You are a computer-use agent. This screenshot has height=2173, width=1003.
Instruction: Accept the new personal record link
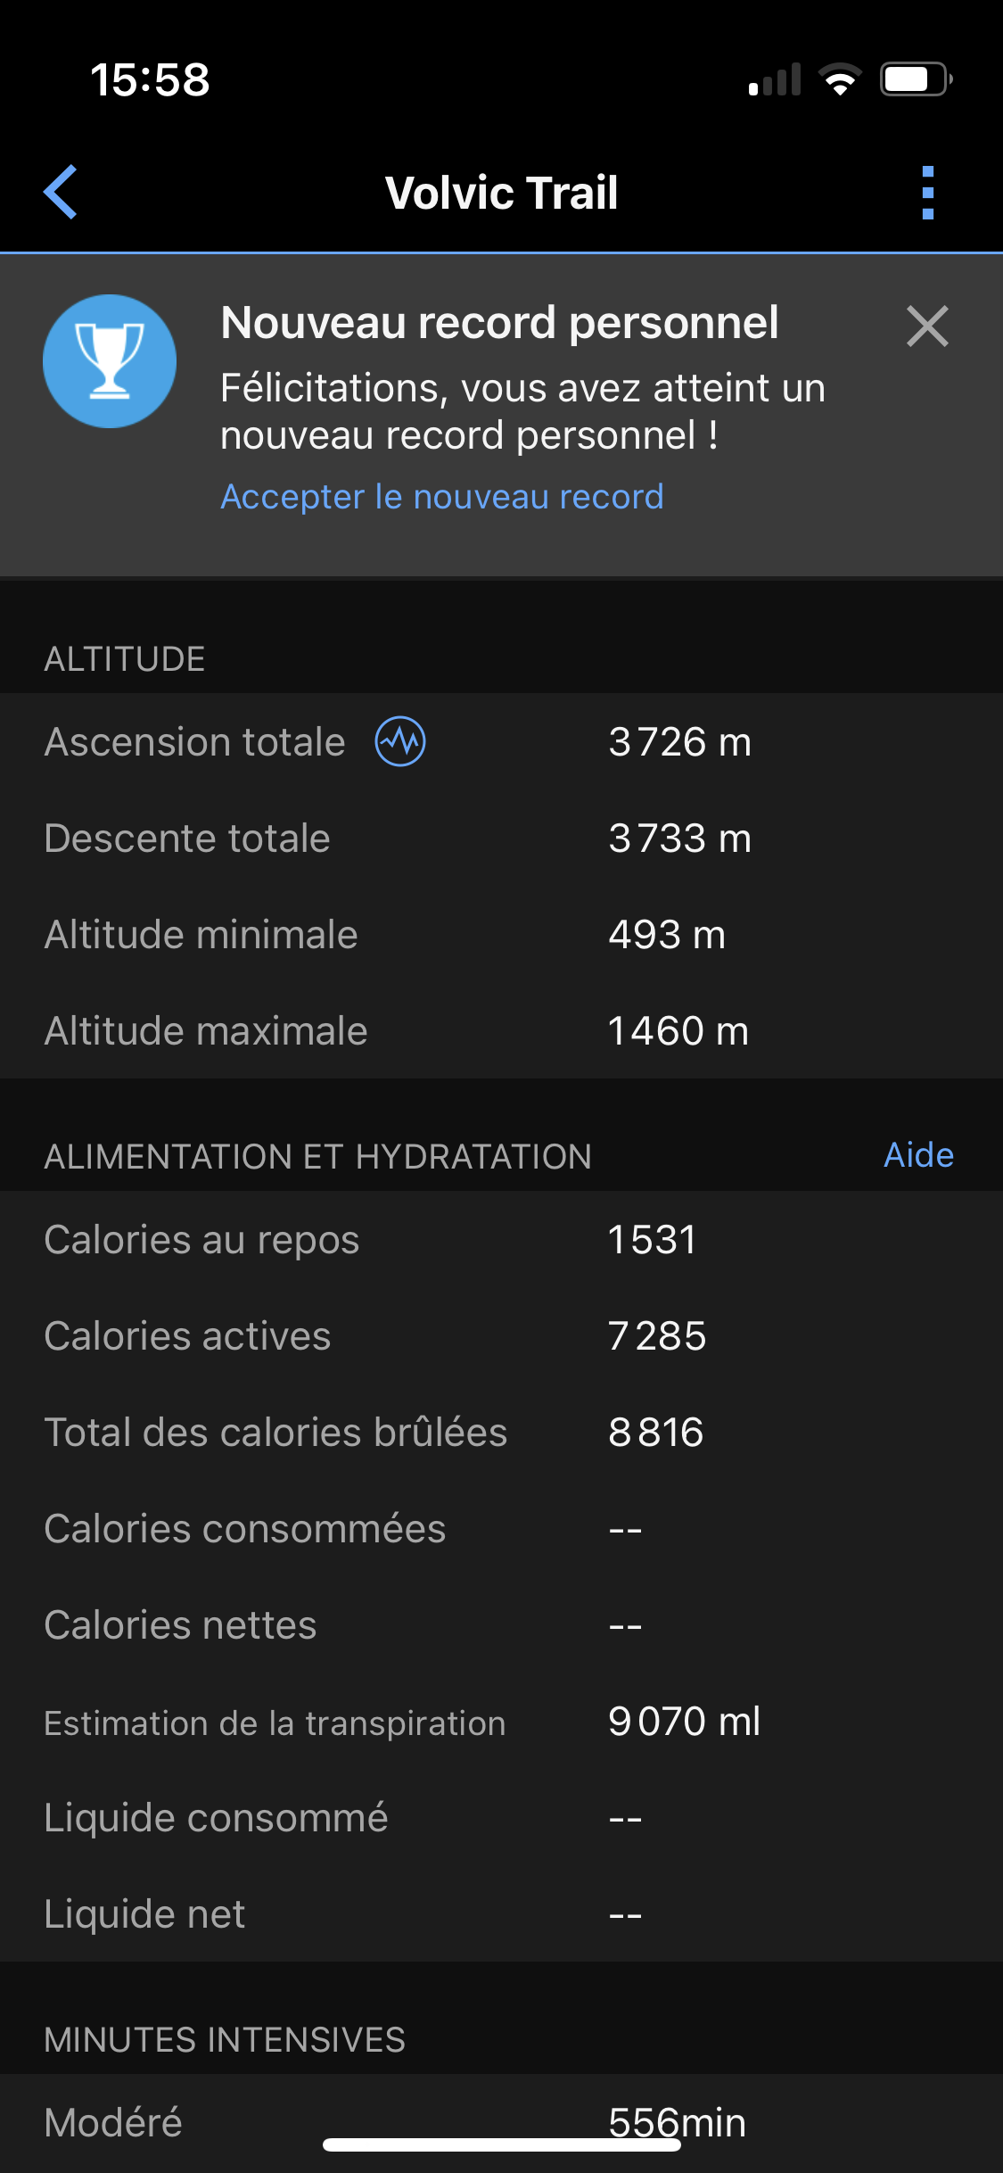[x=442, y=497]
